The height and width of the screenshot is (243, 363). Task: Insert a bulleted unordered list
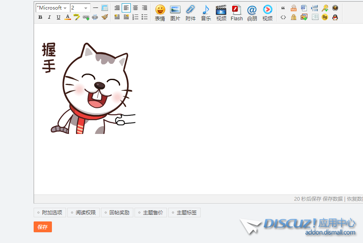[x=145, y=17]
